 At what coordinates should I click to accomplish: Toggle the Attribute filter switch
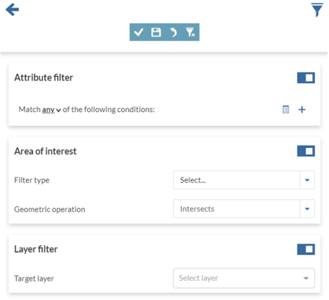pyautogui.click(x=306, y=77)
